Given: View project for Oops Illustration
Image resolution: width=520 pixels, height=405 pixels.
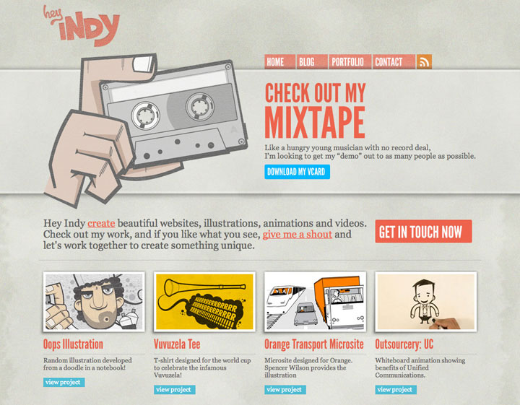Looking at the screenshot, I should pyautogui.click(x=64, y=382).
